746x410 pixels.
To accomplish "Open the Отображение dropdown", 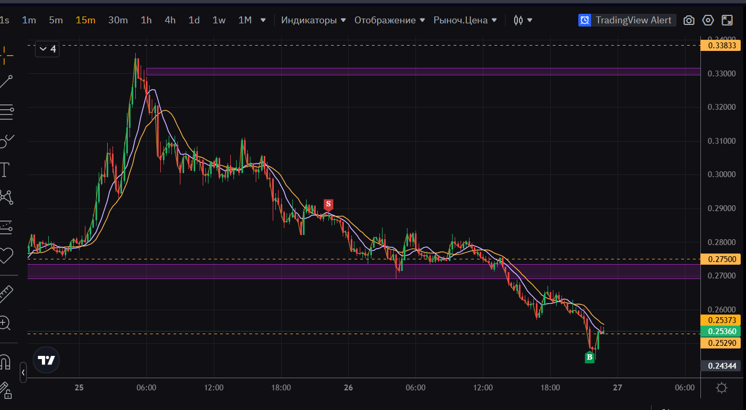I will tap(390, 20).
